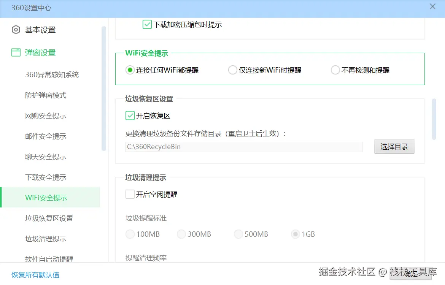Click the C:\360RecycleBin path field
Image resolution: width=445 pixels, height=285 pixels.
click(244, 147)
